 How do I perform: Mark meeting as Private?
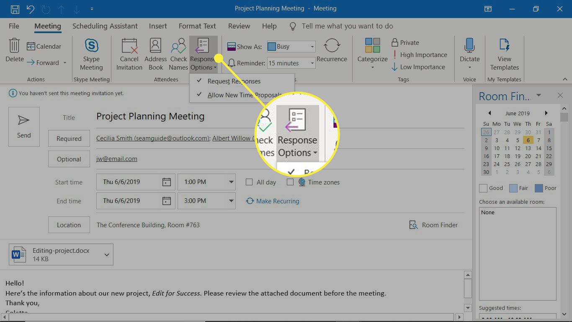click(x=405, y=42)
